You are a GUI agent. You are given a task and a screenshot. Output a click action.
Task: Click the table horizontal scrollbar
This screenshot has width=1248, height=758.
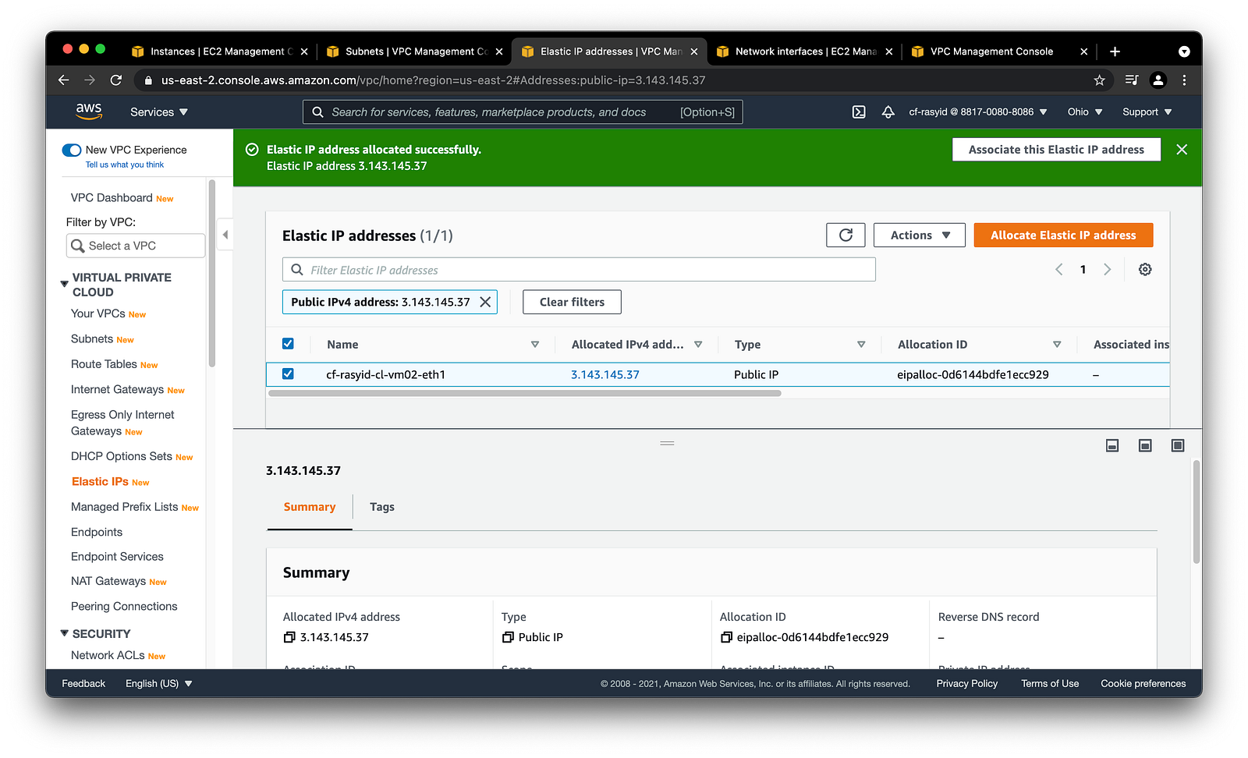tap(524, 393)
